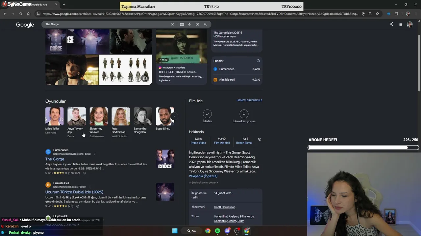Click the Google search text field

click(107, 24)
